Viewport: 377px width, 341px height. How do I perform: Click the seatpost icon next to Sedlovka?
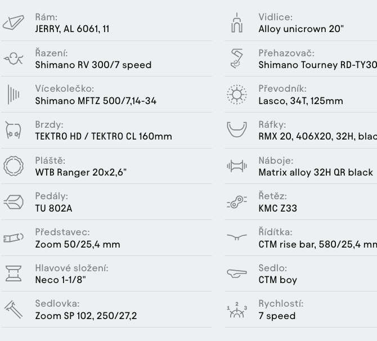click(14, 309)
